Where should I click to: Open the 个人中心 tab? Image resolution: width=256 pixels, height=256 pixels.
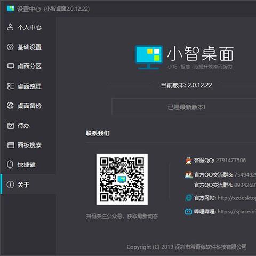28,27
